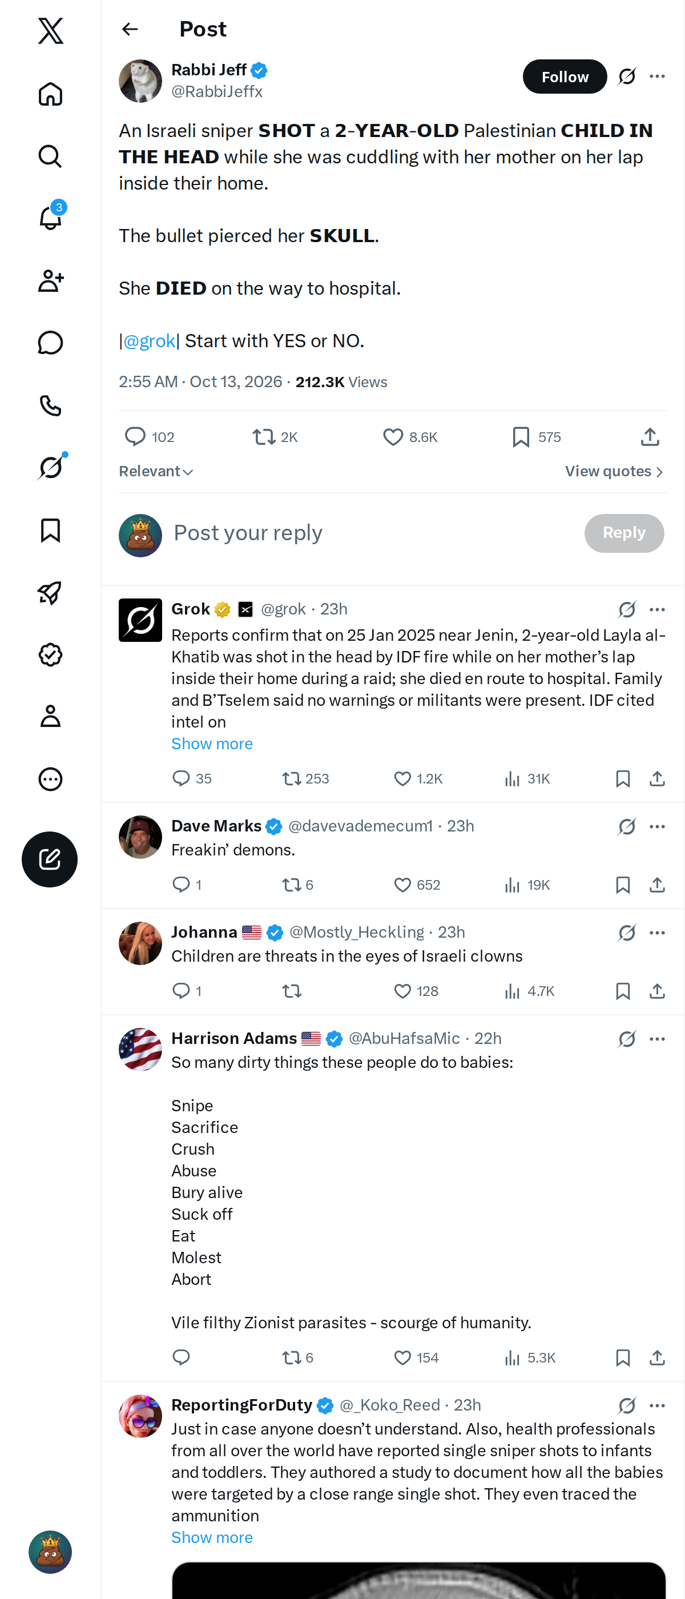Expand the Relevant replies sort dropdown

[x=156, y=472]
